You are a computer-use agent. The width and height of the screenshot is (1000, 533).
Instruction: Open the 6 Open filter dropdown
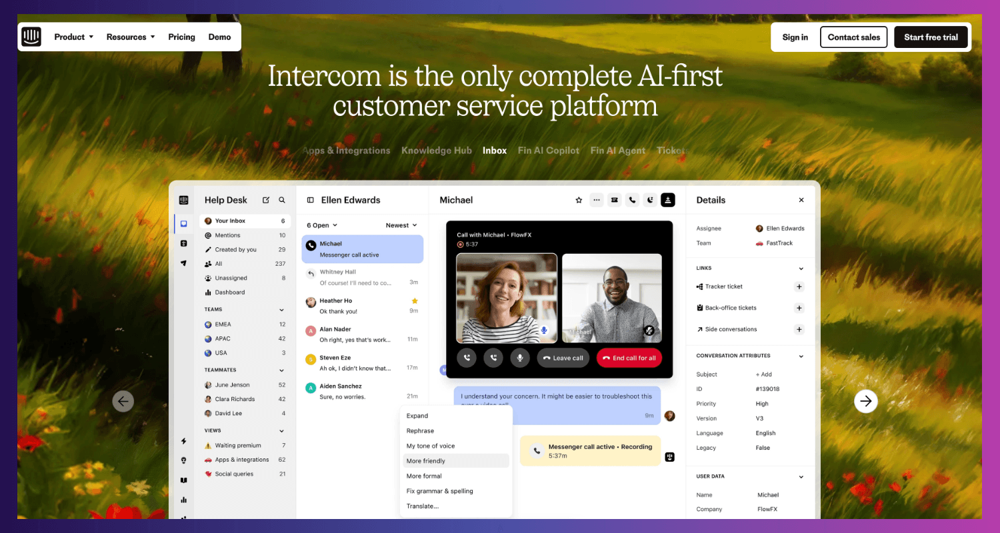322,225
